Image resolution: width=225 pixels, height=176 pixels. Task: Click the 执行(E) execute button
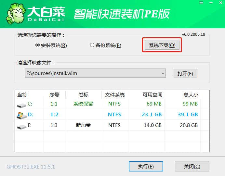(x=146, y=166)
